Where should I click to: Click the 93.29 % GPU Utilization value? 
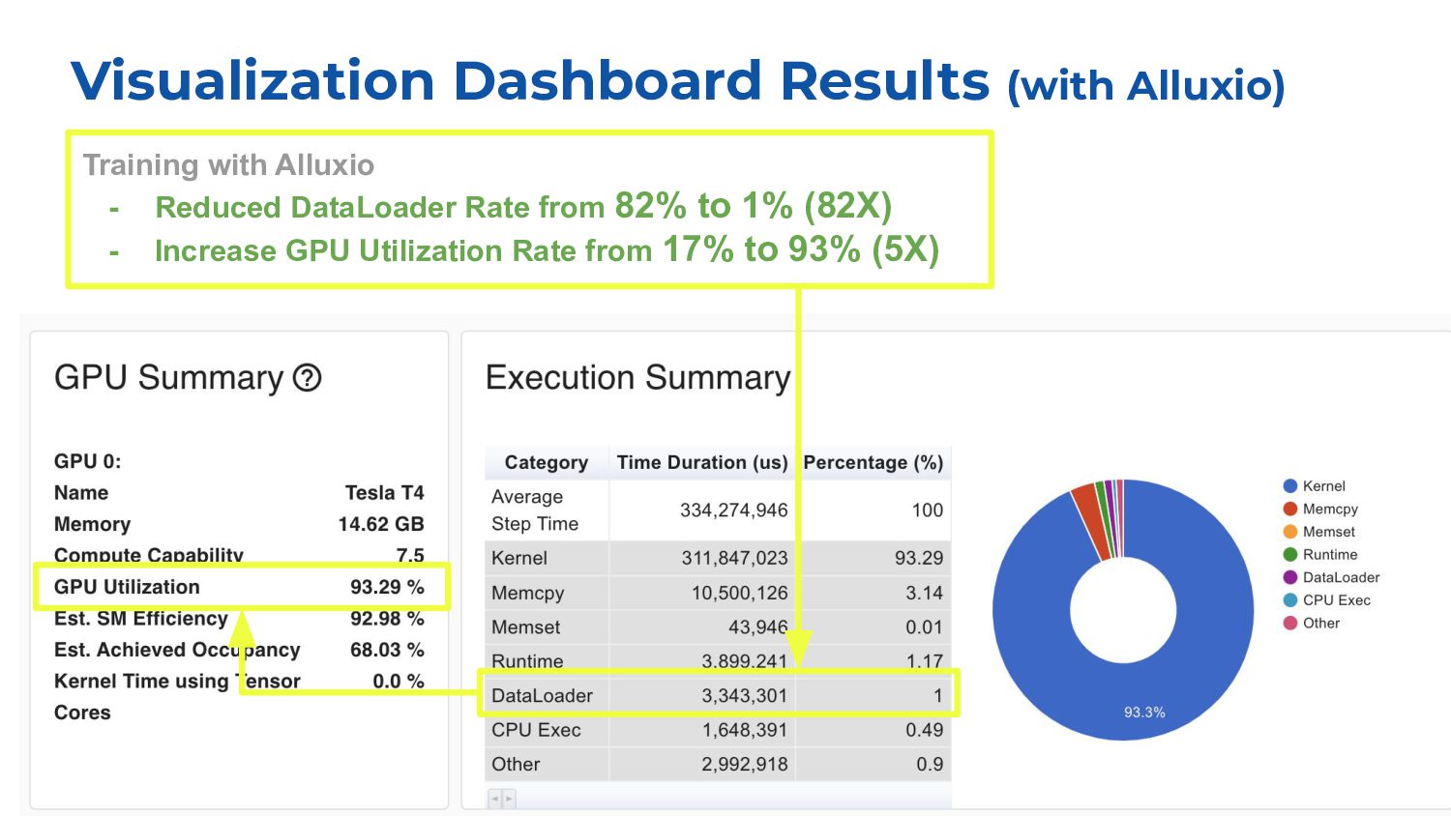click(387, 587)
